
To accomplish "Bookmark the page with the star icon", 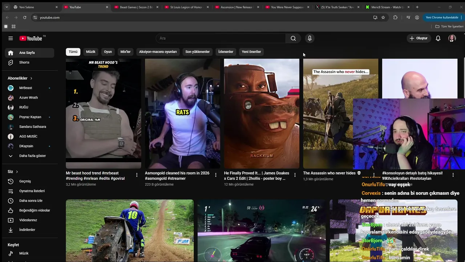I will pos(383,17).
